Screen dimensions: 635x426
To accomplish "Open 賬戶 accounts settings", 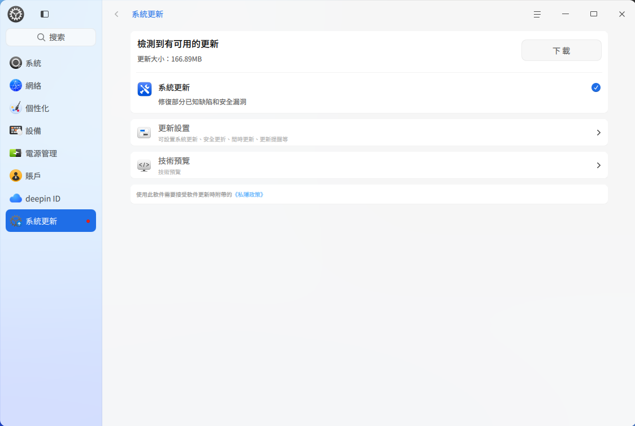I will (x=51, y=176).
